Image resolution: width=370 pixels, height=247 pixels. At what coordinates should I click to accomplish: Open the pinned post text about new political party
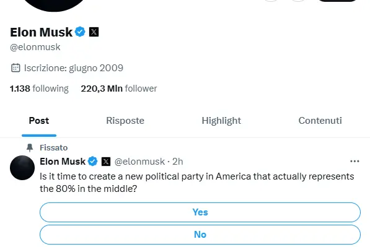pos(197,183)
